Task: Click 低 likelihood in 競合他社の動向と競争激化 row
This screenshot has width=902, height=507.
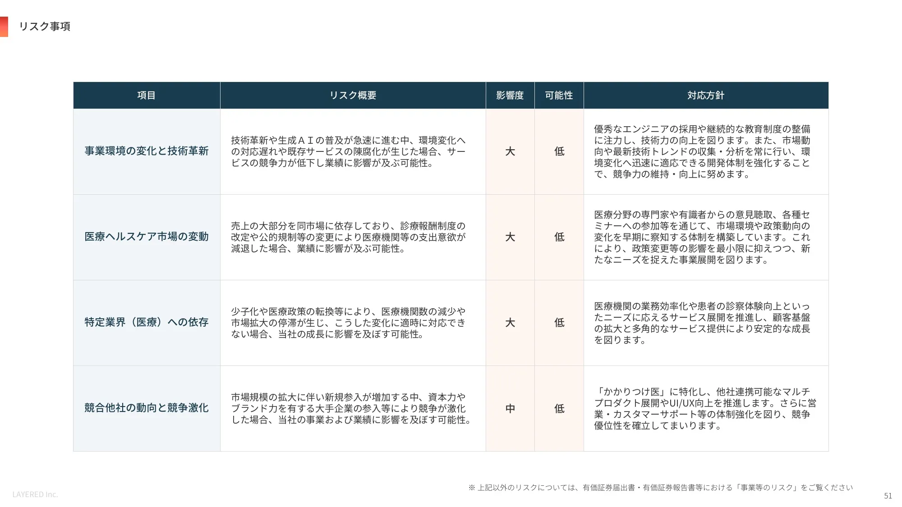Action: click(x=559, y=409)
